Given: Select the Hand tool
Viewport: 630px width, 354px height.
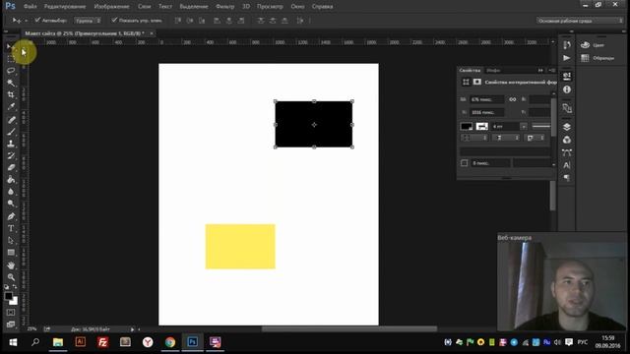Looking at the screenshot, I should tap(11, 265).
